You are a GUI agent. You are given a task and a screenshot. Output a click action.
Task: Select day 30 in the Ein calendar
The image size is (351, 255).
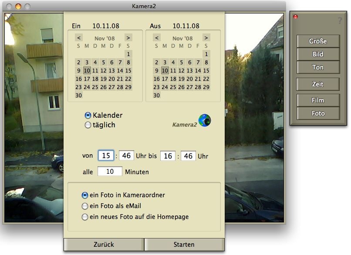78,95
